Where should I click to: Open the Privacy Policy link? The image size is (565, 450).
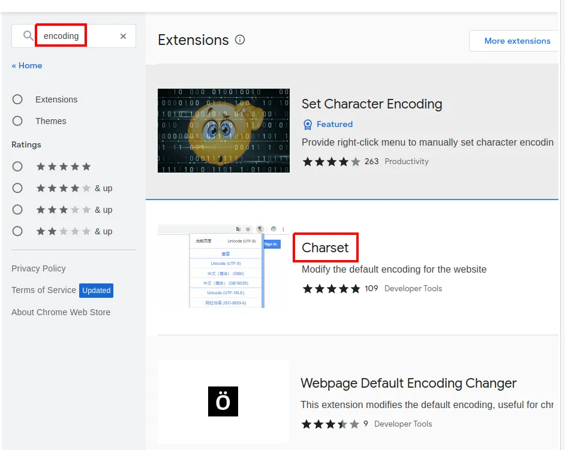[x=38, y=268]
